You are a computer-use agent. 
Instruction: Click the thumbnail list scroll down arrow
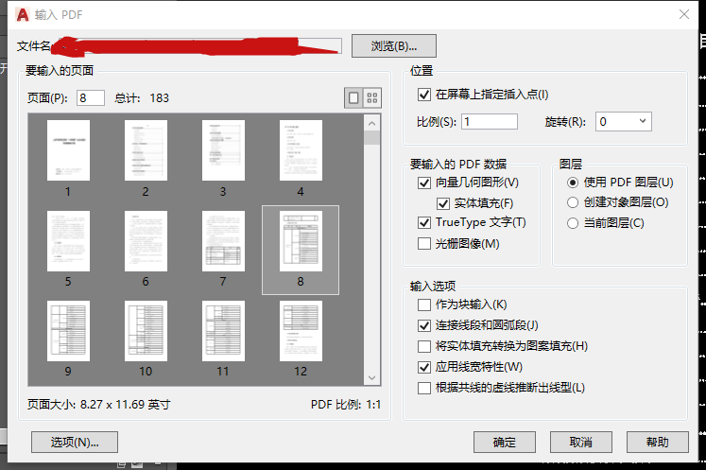coord(372,377)
